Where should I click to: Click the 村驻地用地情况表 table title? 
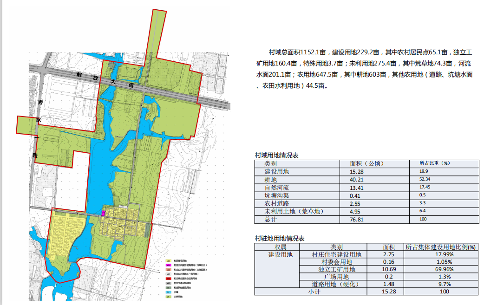[280, 239]
